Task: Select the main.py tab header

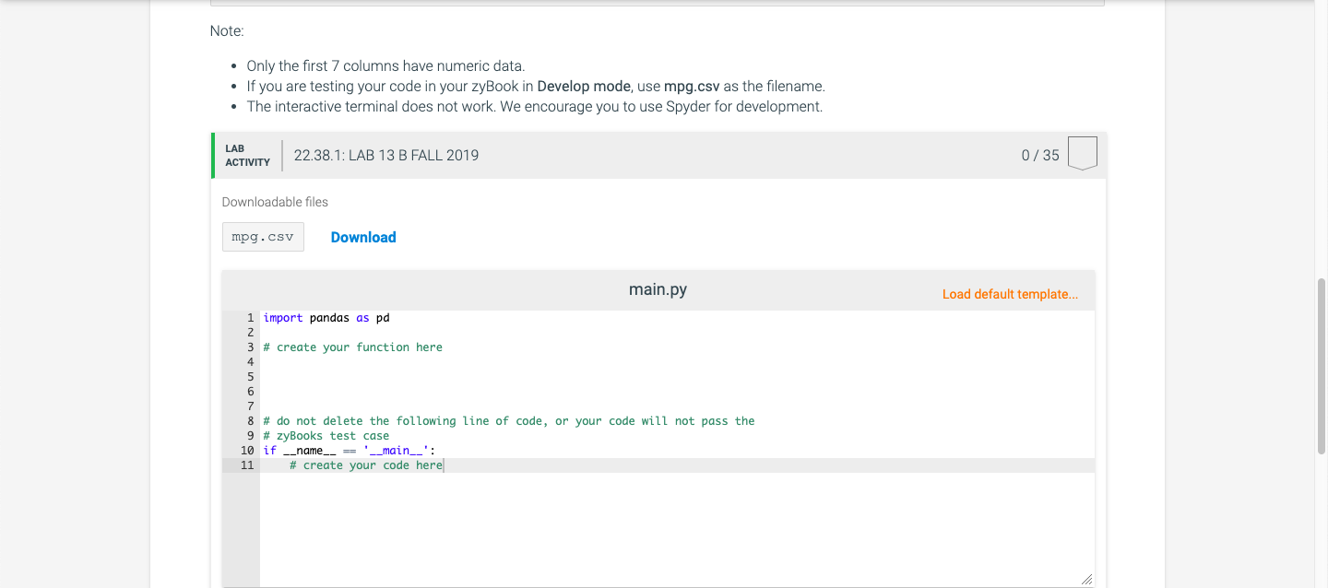Action: [x=658, y=288]
